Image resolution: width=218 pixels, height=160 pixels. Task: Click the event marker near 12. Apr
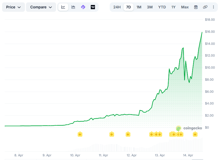tap(128, 134)
